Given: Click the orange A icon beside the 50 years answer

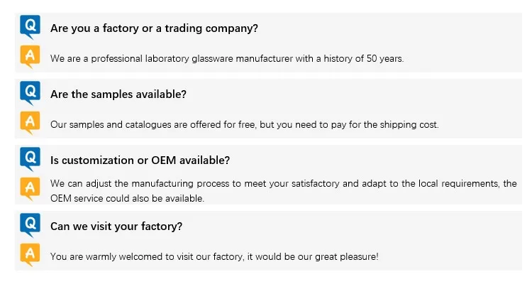Looking at the screenshot, I should tap(30, 57).
